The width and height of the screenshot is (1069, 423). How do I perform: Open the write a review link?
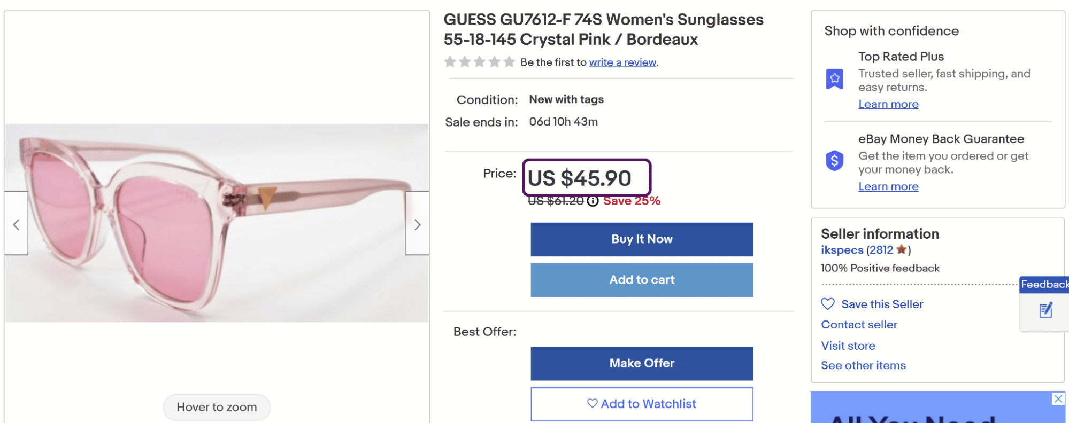pos(622,62)
